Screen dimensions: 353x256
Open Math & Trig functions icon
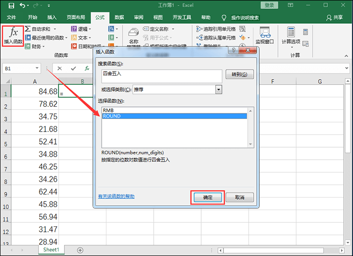[x=111, y=37]
